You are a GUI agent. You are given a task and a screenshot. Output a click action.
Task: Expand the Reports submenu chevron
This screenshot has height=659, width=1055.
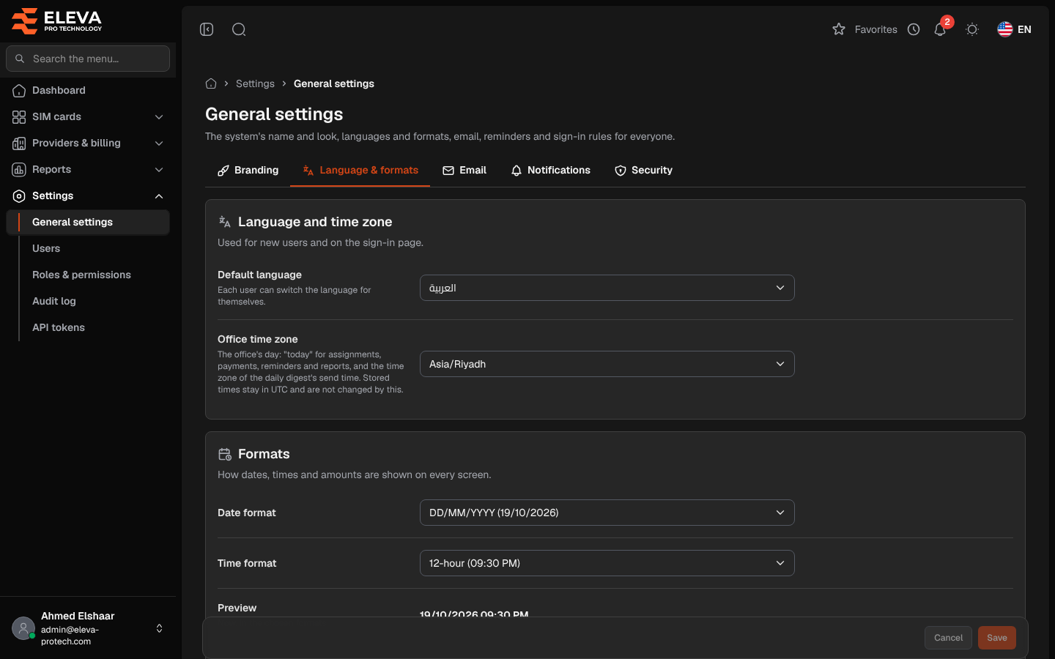[x=159, y=170]
